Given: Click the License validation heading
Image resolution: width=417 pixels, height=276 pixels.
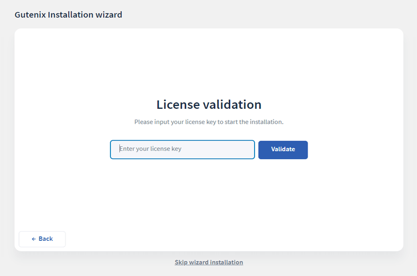Looking at the screenshot, I should [208, 104].
